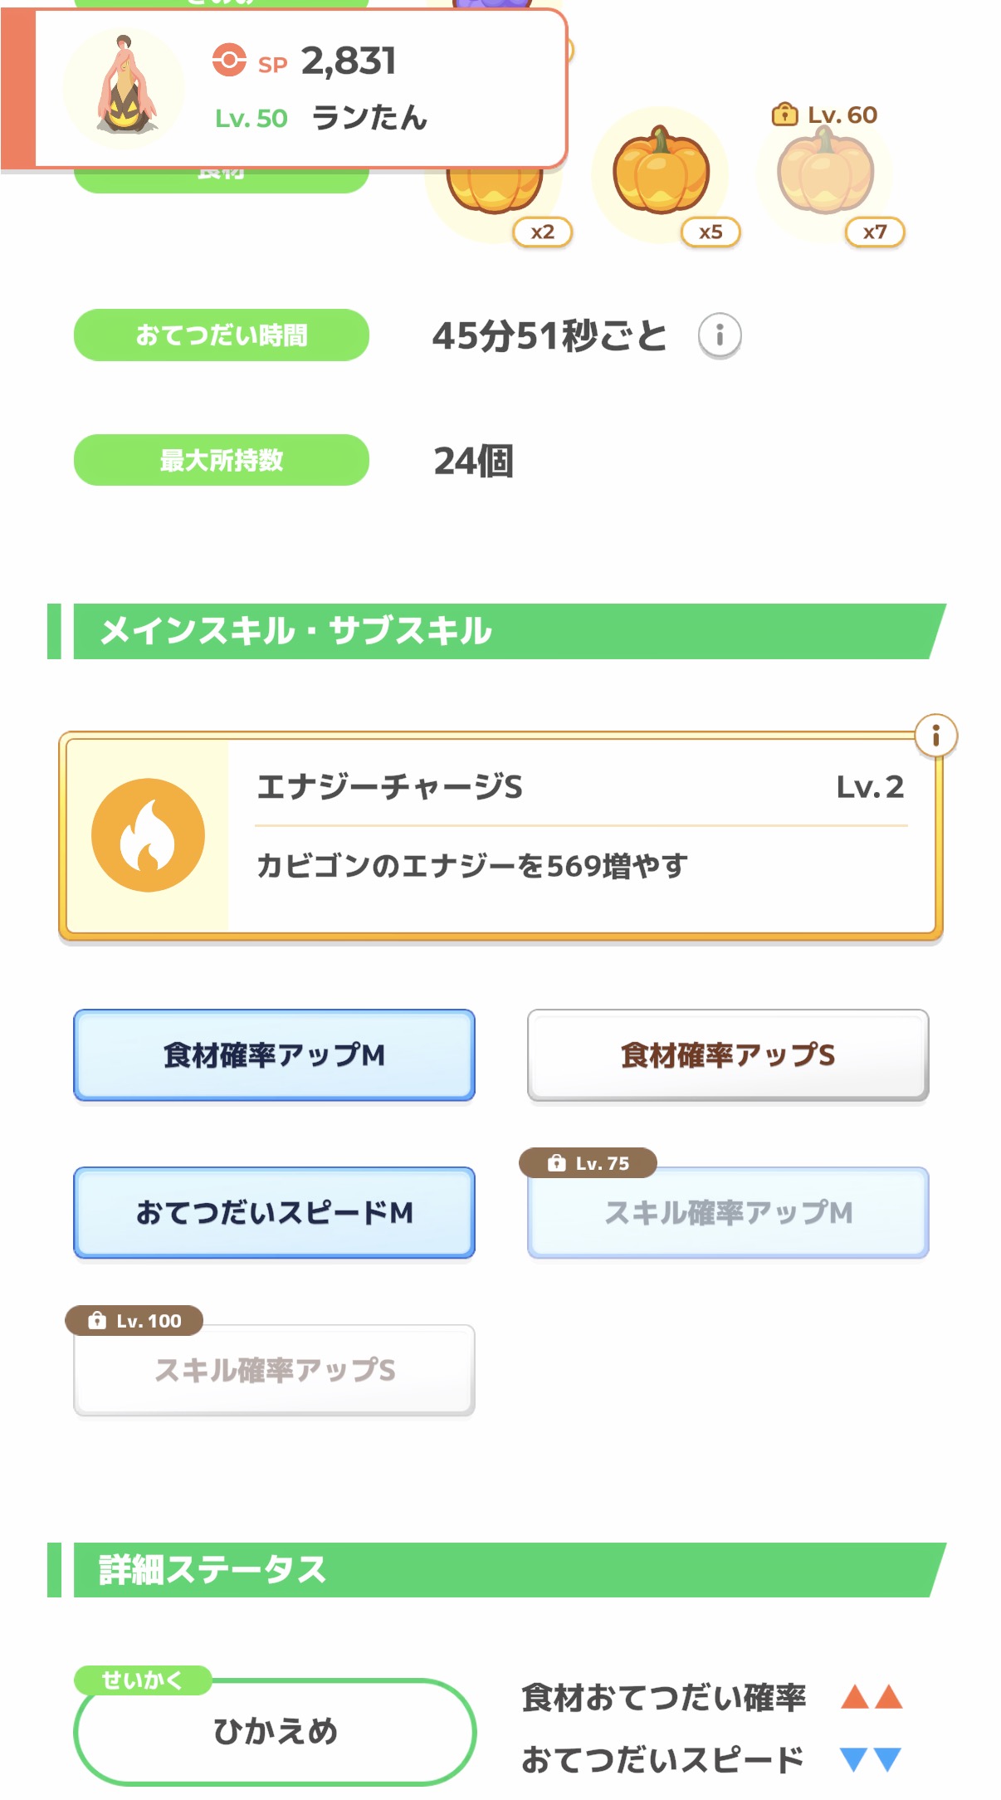1001x1800 pixels.
Task: Tap the Lv. 100 lock badge
Action: 134,1321
